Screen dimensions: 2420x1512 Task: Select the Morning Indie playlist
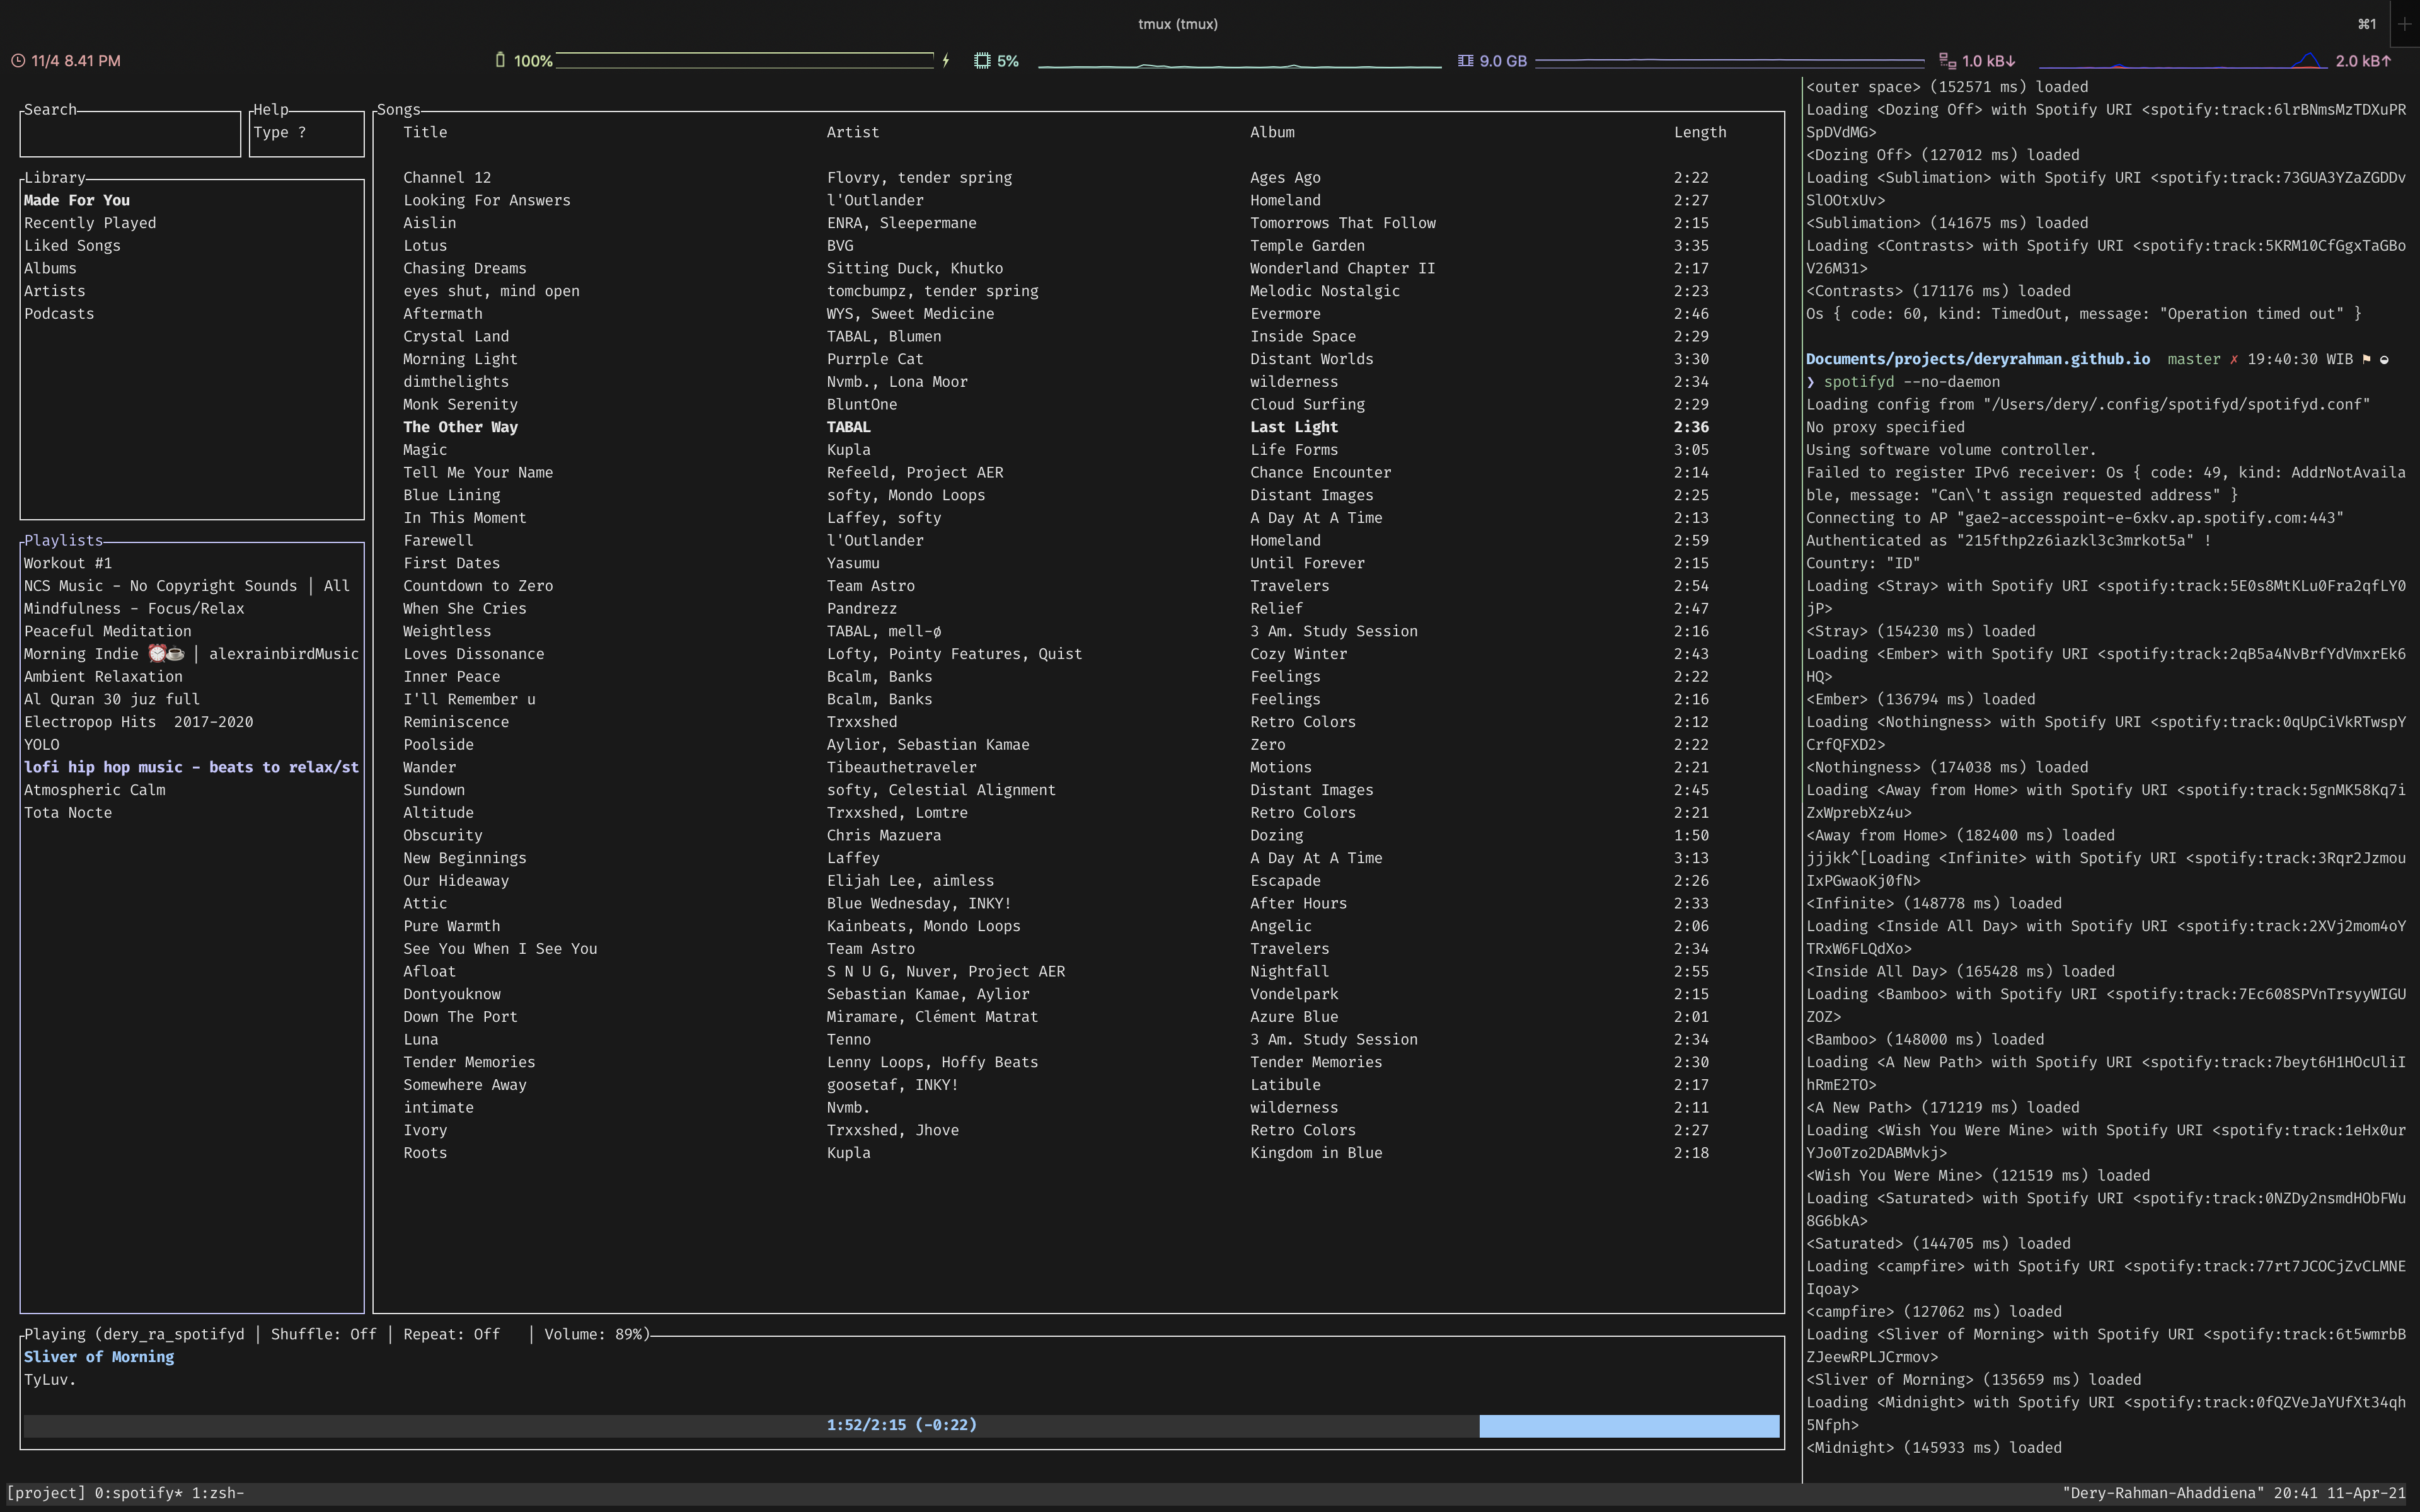191,654
